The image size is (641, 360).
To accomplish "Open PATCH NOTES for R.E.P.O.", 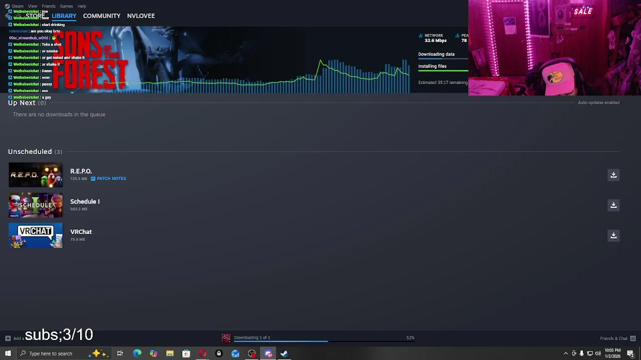I will (108, 178).
